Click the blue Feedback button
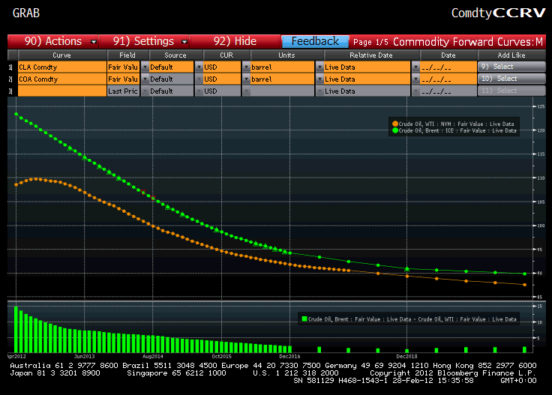 click(315, 41)
